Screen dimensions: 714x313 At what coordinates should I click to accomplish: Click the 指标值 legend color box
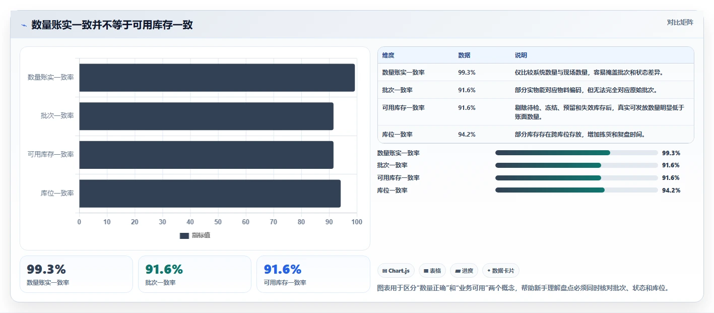184,235
